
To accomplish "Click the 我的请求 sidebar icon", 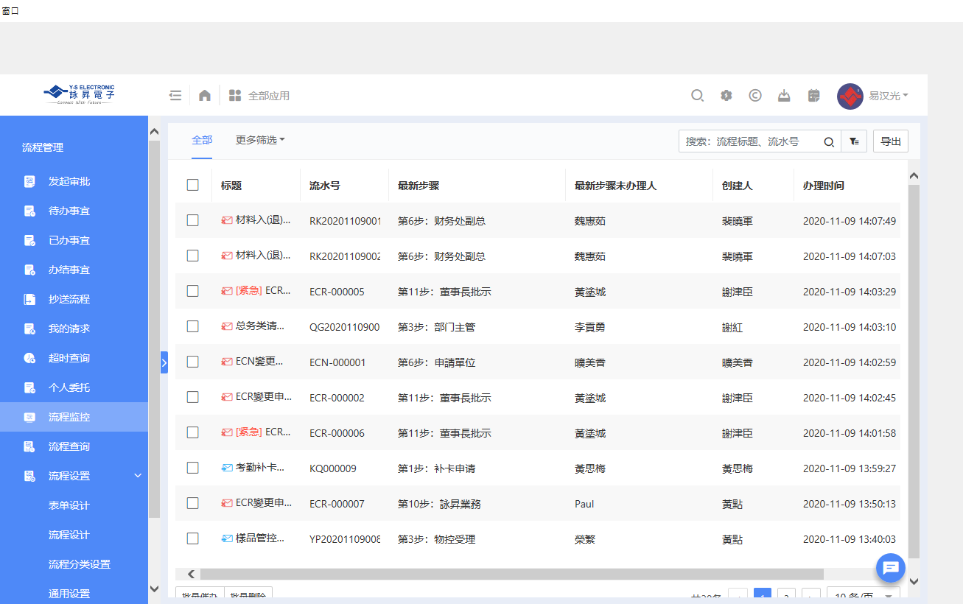I will (29, 329).
